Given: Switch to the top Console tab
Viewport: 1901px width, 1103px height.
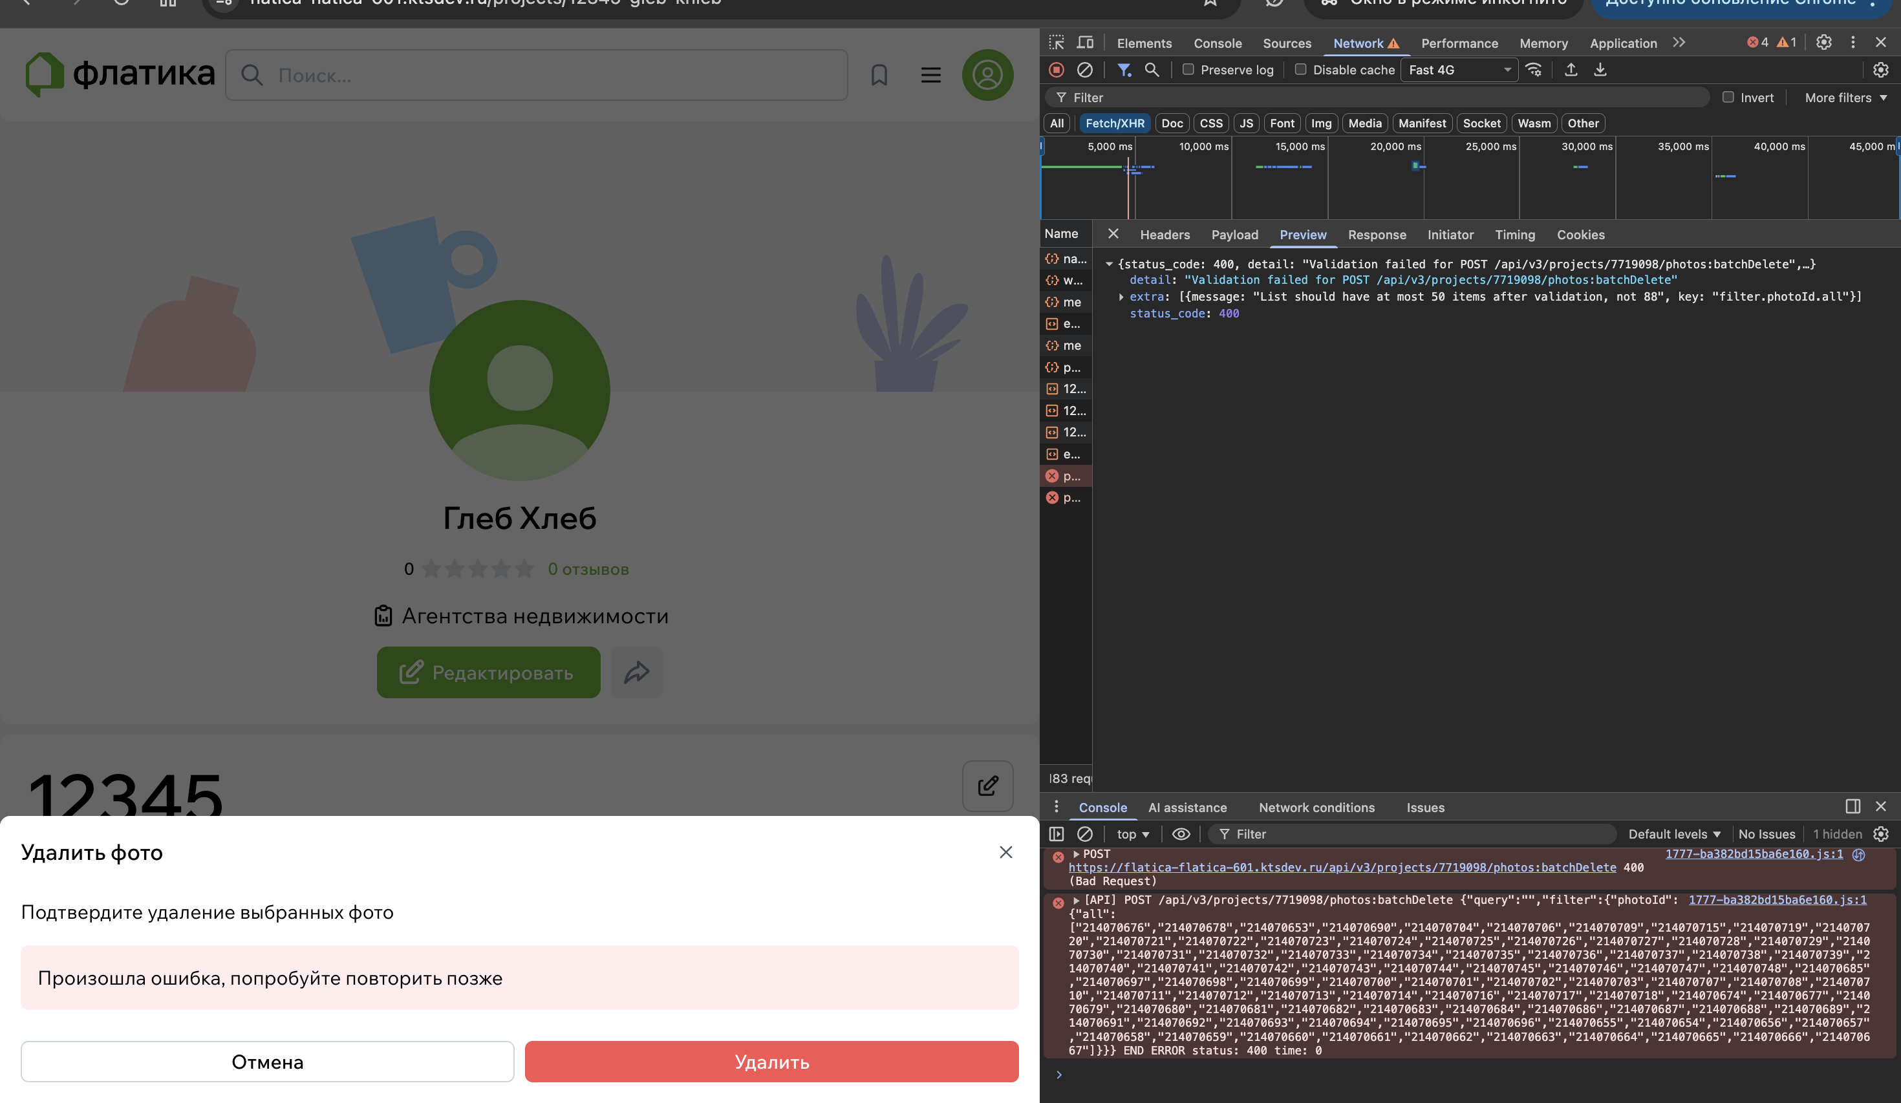Looking at the screenshot, I should 1217,43.
